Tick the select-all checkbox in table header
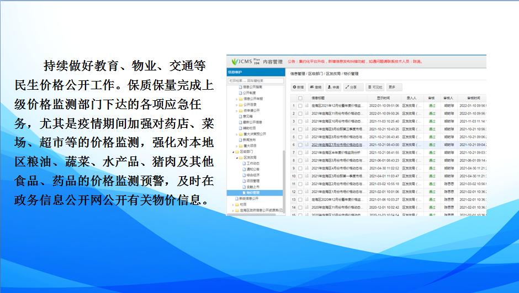The height and width of the screenshot is (293, 519). [300, 97]
